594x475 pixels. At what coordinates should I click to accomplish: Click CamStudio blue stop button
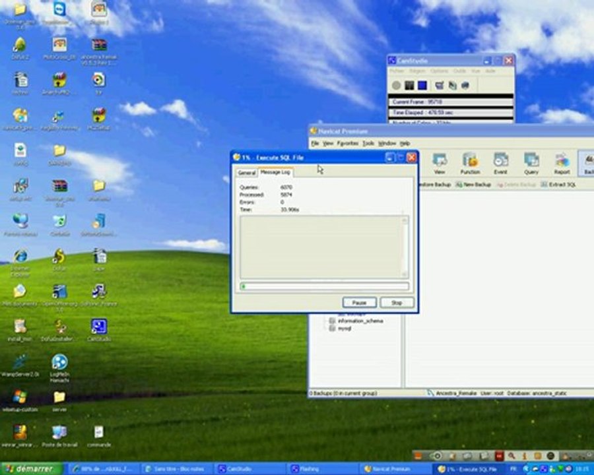pos(422,85)
